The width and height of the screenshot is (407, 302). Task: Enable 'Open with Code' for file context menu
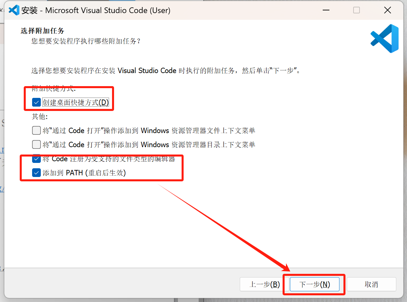pos(36,130)
